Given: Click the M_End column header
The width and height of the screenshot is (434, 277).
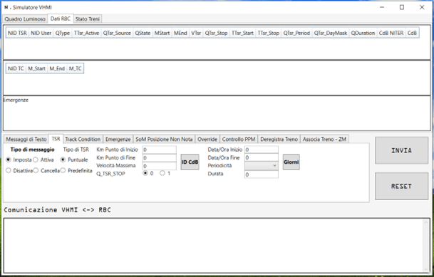Looking at the screenshot, I should [x=57, y=68].
